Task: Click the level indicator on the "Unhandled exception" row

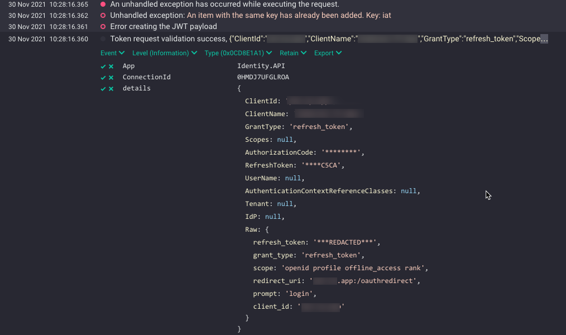Action: tap(103, 15)
